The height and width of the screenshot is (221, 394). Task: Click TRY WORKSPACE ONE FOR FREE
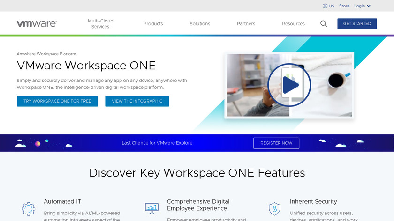tap(57, 101)
